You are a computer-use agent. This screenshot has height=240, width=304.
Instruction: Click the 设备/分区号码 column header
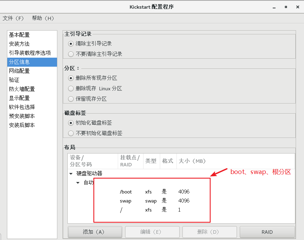[93, 161]
